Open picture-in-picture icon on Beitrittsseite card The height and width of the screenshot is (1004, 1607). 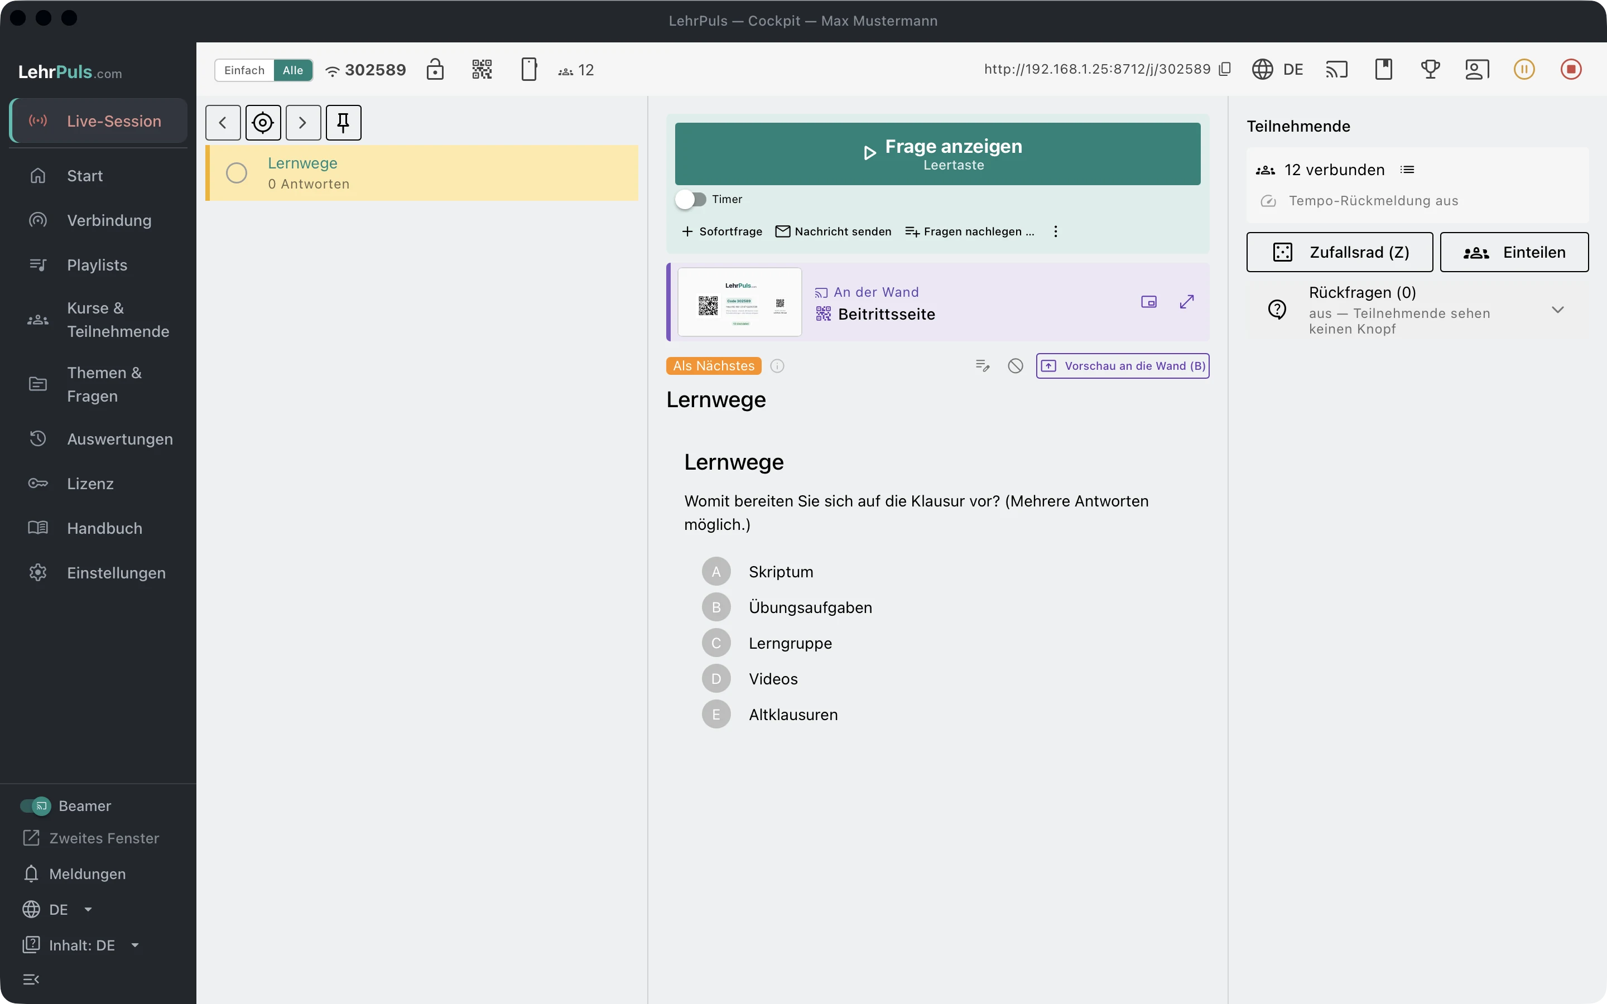coord(1149,302)
